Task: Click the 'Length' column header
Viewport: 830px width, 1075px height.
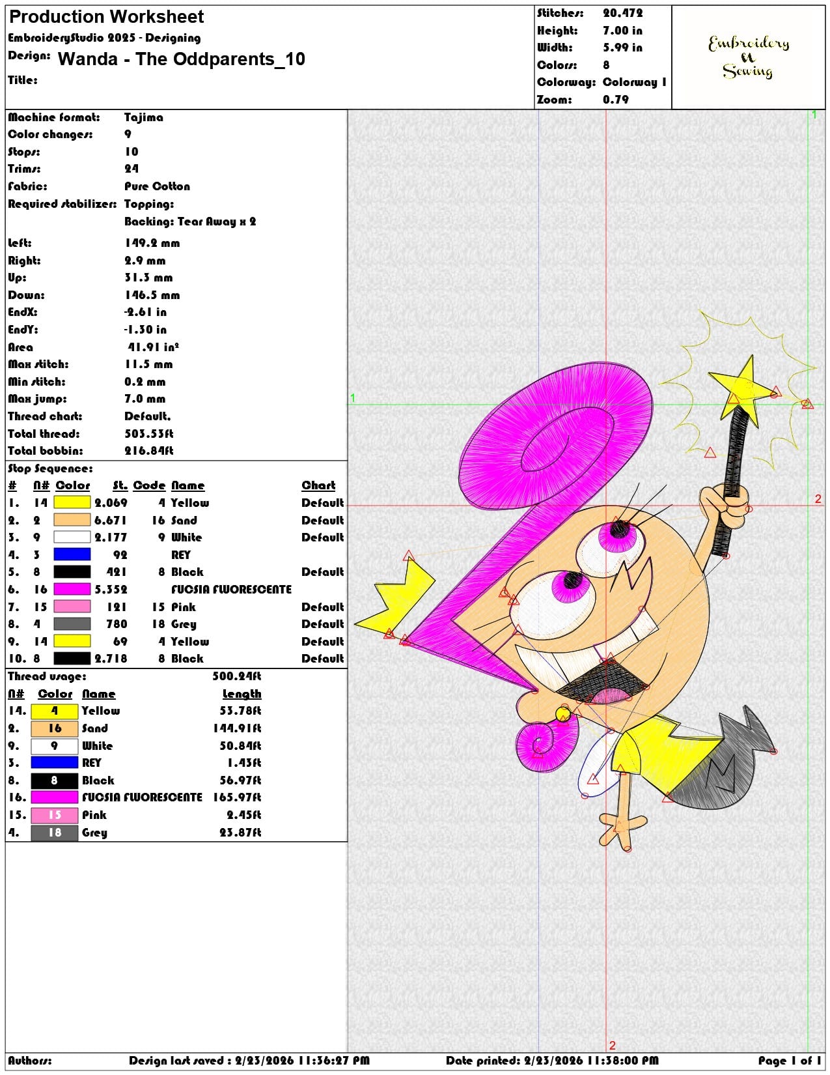Action: pos(242,694)
